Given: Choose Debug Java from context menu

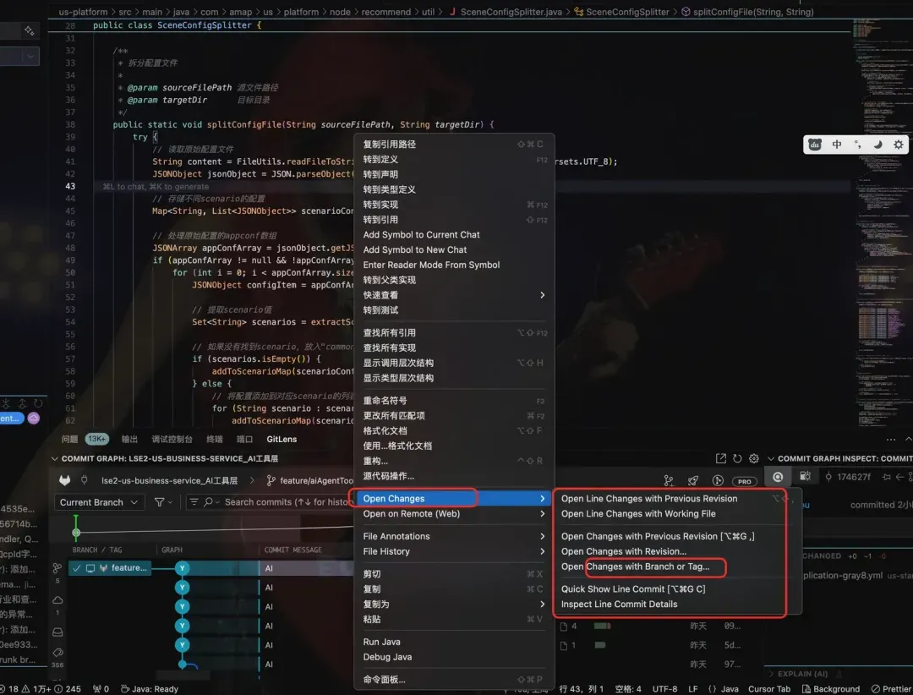Looking at the screenshot, I should (387, 657).
